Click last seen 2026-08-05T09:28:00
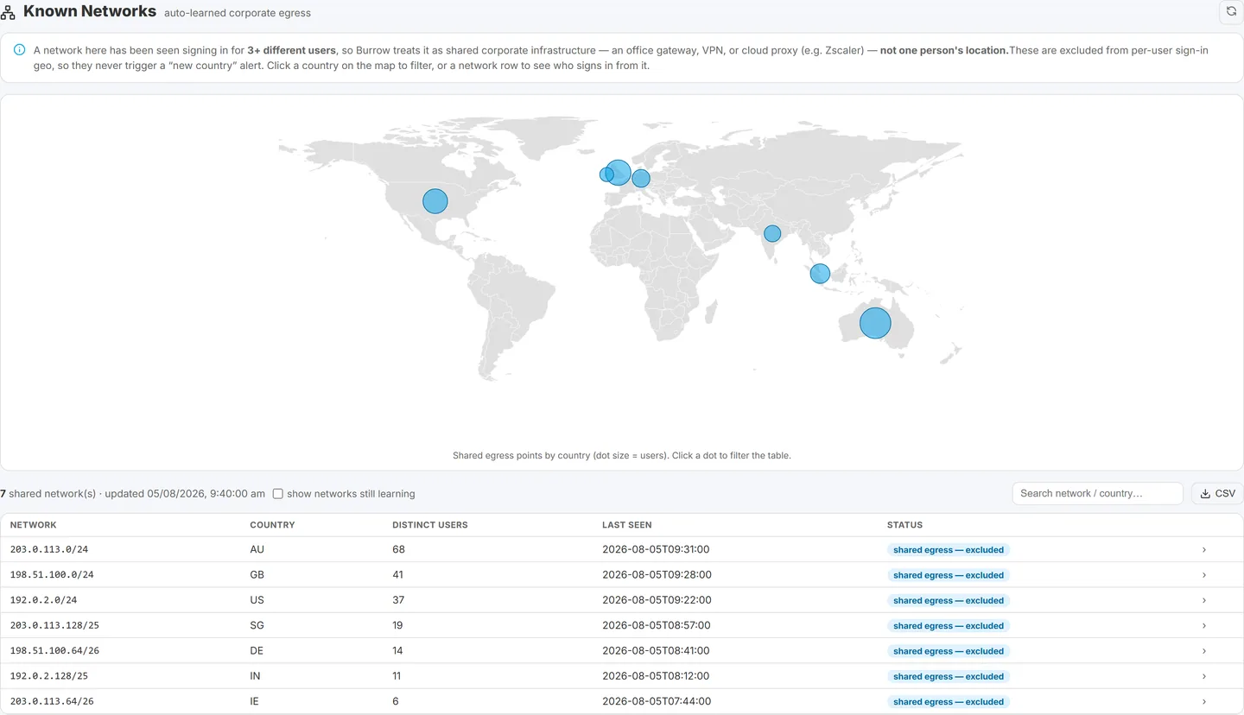The height and width of the screenshot is (715, 1244). [656, 575]
